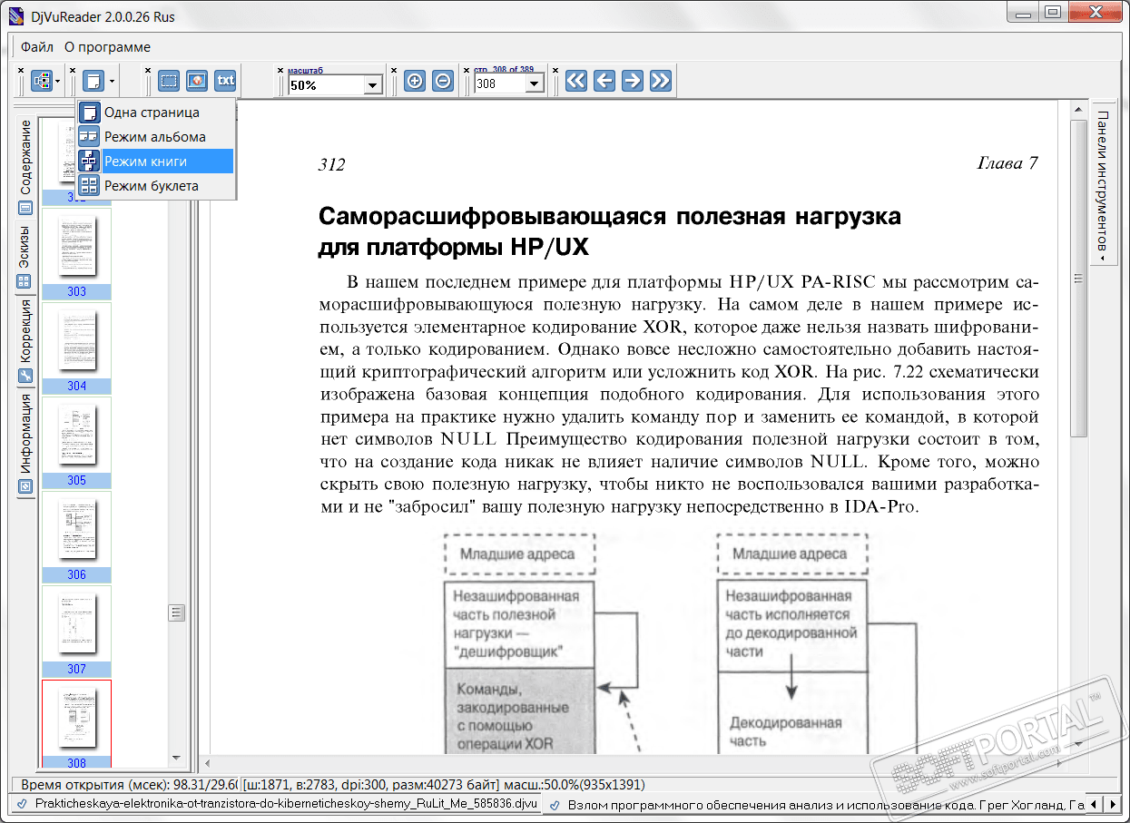
Task: Close the page number toolbar with its x
Action: pyautogui.click(x=467, y=69)
